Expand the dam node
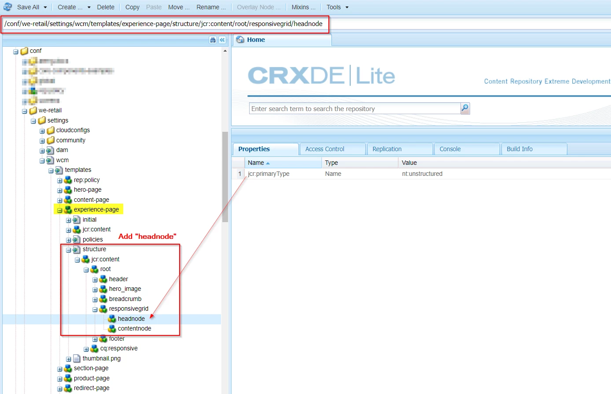 coord(42,151)
